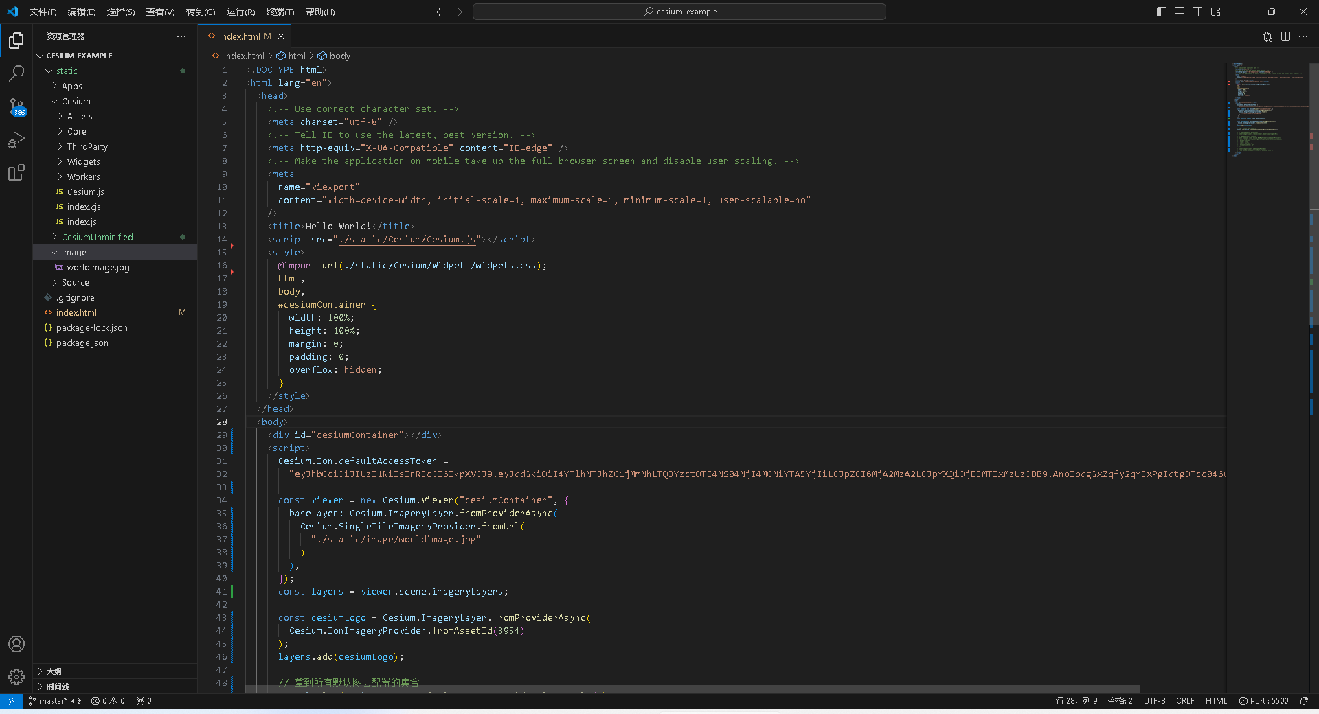Viewport: 1319px width, 714px height.
Task: Open package-lock.json in explorer
Action: point(115,327)
